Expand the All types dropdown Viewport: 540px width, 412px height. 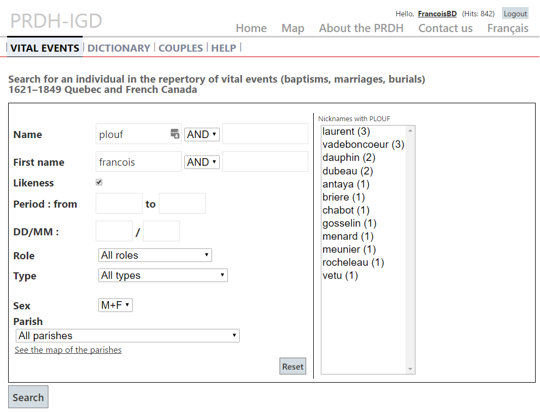(163, 276)
